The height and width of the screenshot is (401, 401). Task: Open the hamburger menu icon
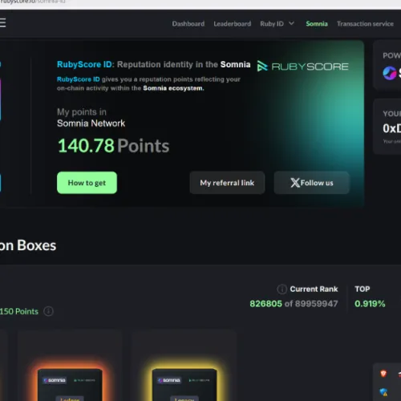(2, 23)
